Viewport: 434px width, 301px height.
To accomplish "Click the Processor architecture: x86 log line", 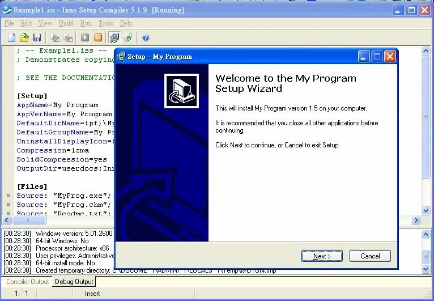I will point(57,248).
